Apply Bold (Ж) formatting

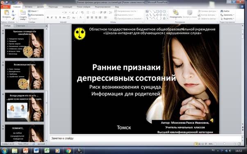click(48, 18)
